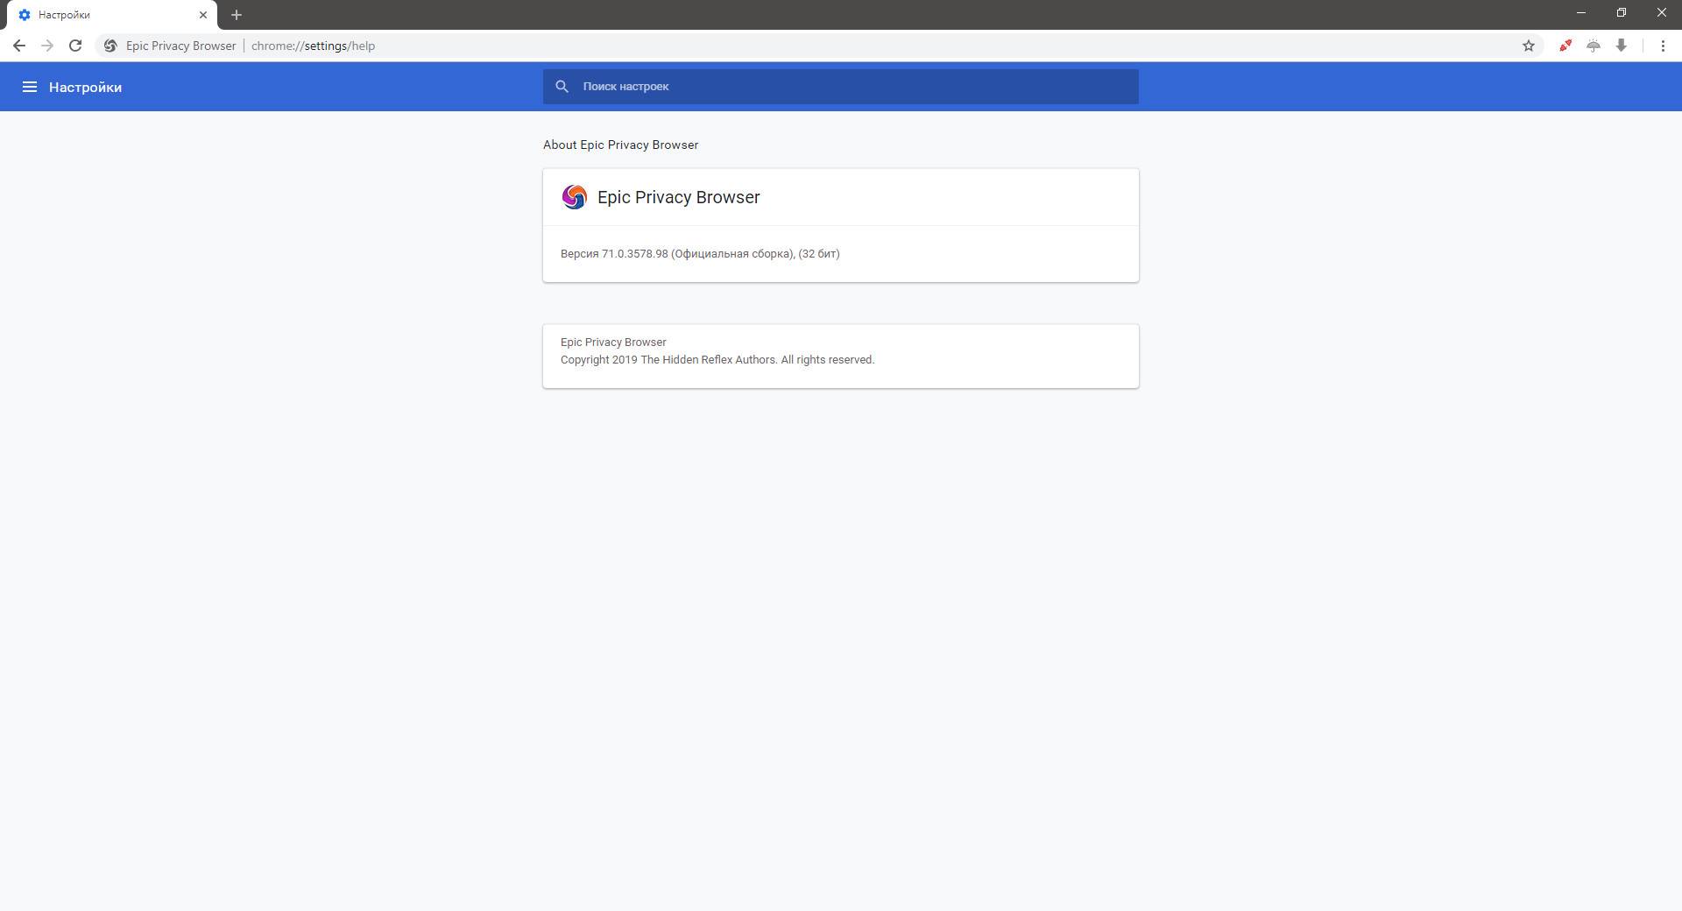Open the Настройки hamburger menu

30,87
